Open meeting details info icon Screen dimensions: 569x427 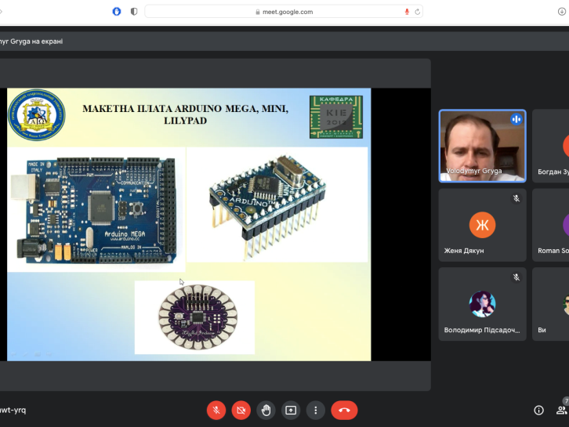click(538, 410)
